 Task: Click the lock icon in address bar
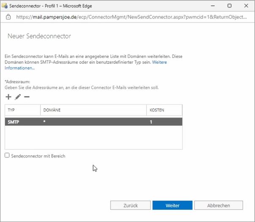(x=8, y=17)
